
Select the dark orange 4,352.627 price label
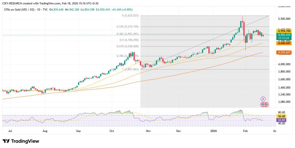[284, 52]
